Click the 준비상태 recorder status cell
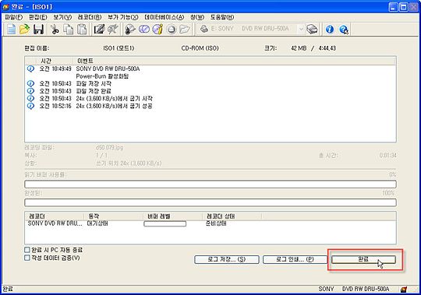The width and height of the screenshot is (421, 295). pos(216,223)
